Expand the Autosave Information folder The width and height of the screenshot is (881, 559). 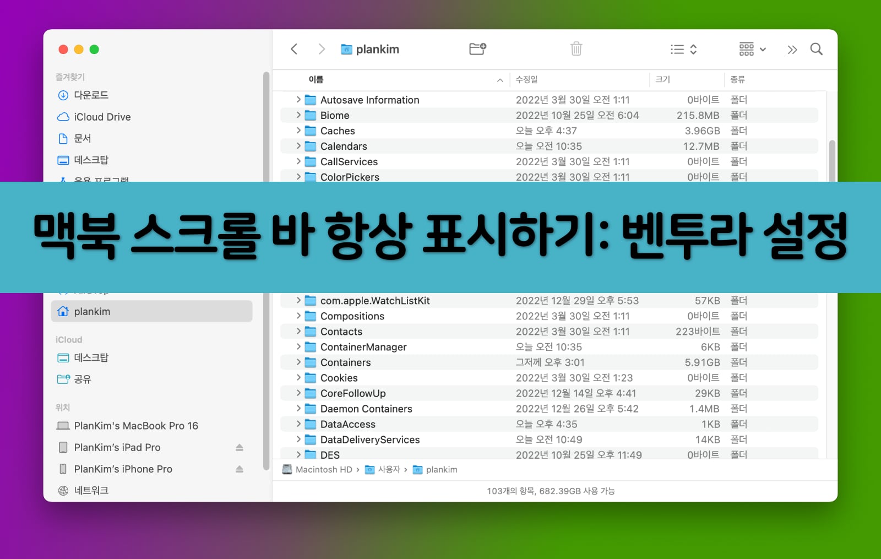[298, 100]
